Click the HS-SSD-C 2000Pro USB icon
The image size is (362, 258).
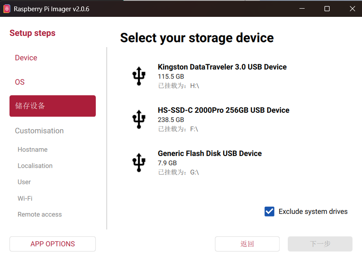(x=139, y=119)
